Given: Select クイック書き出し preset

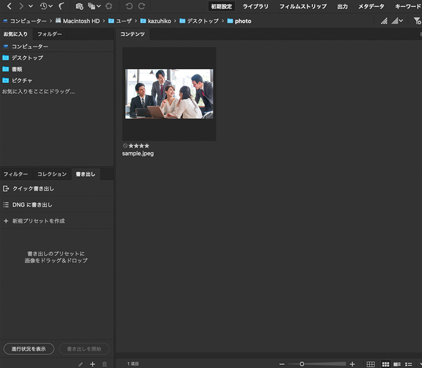Looking at the screenshot, I should tap(57, 189).
